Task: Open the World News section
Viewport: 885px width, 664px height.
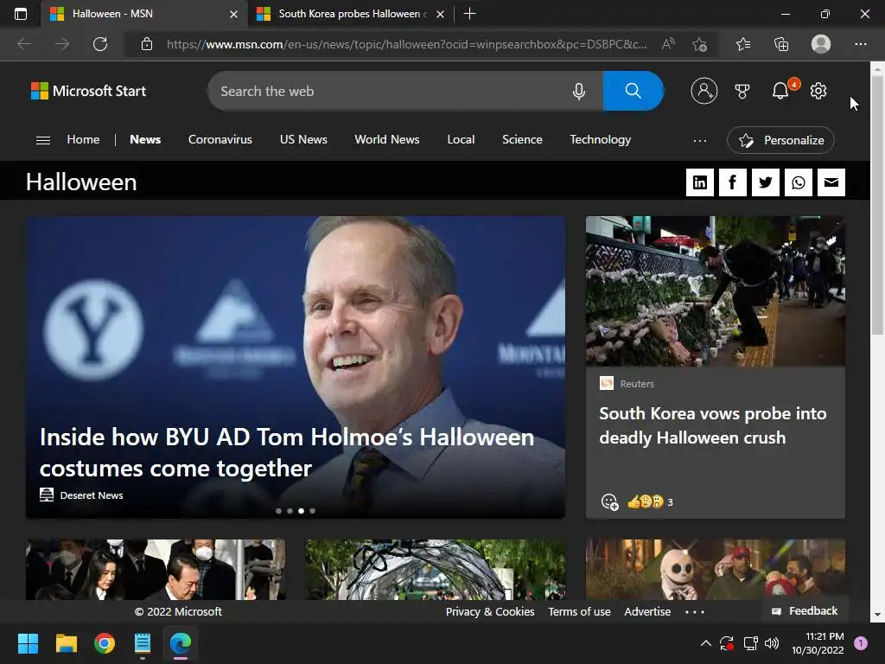Action: pyautogui.click(x=386, y=139)
